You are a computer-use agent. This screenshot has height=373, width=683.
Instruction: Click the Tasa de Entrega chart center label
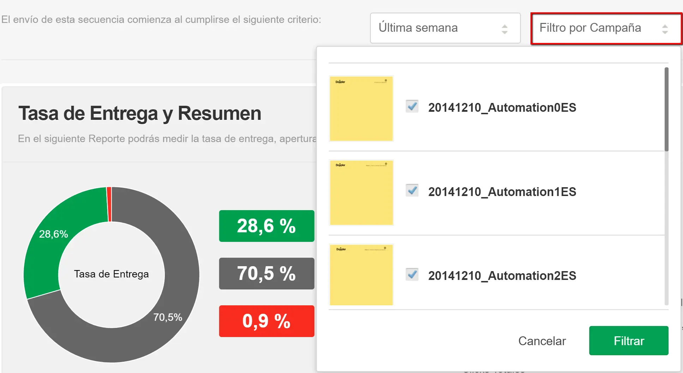(x=111, y=274)
